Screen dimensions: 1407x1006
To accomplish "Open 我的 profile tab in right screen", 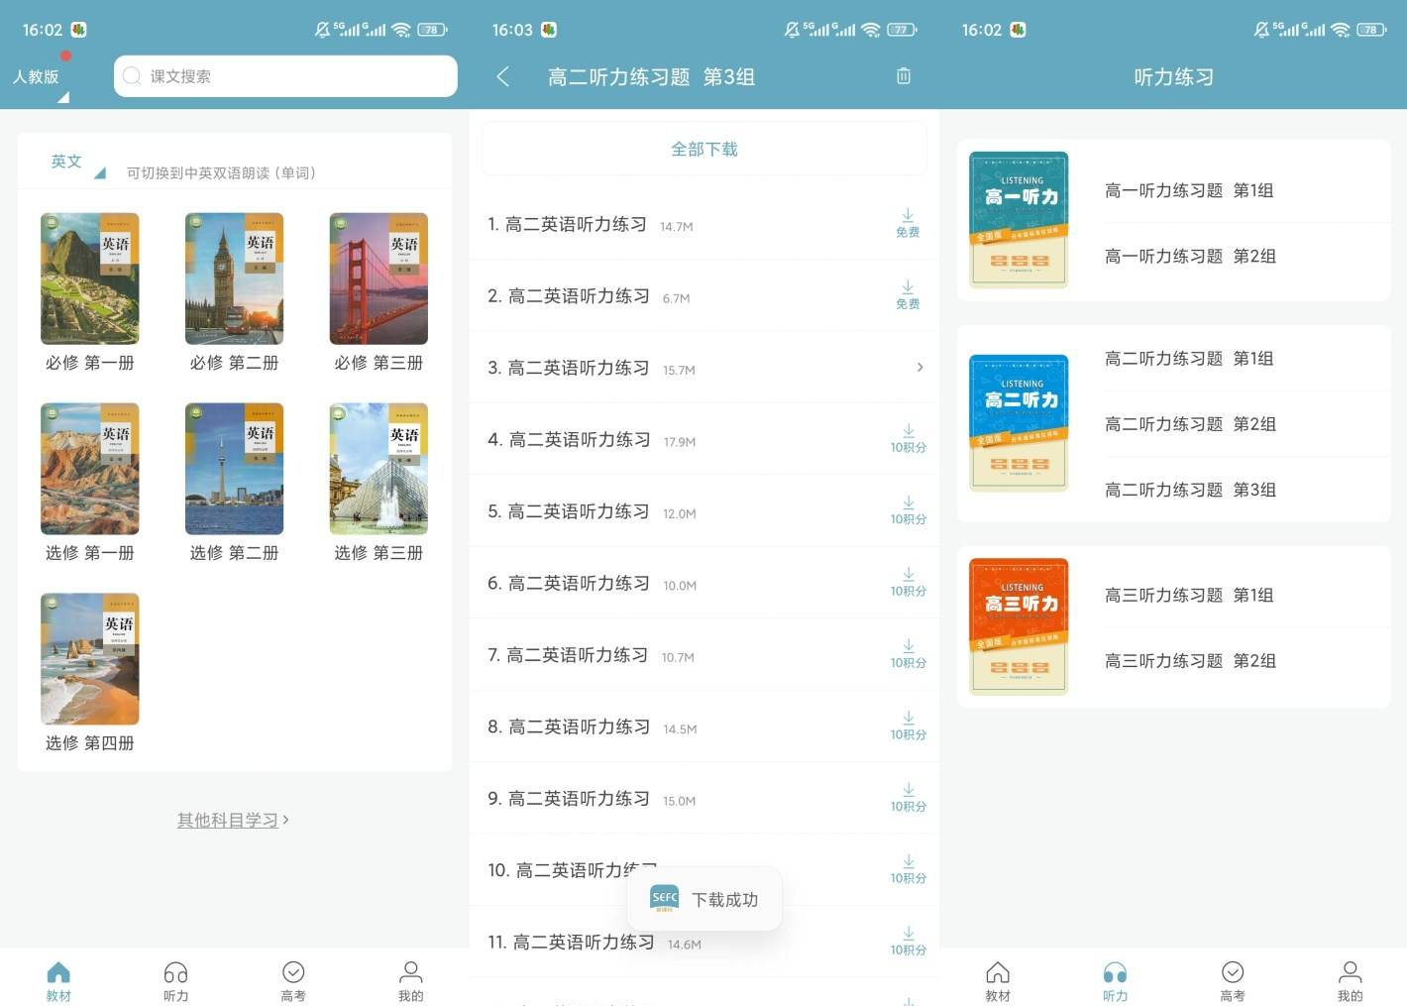I will [1349, 980].
